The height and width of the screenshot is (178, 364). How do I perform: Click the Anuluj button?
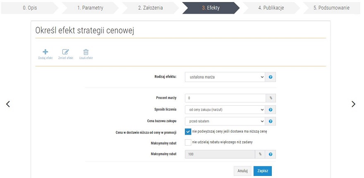242,171
